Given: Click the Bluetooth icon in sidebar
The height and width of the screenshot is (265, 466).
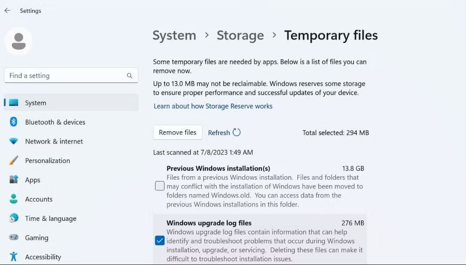Looking at the screenshot, I should (14, 122).
